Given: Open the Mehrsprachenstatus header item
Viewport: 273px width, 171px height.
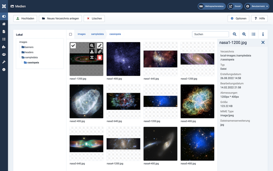Looking at the screenshot, I should pos(212,6).
